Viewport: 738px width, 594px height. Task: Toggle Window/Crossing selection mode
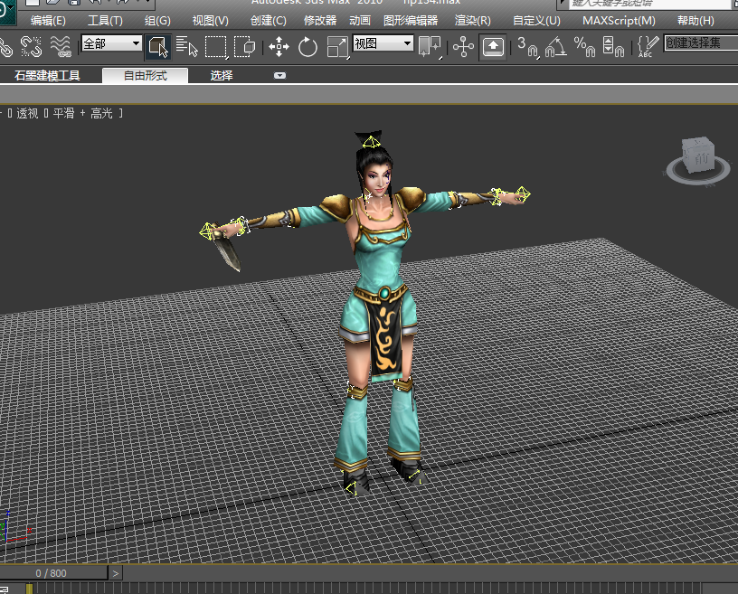(x=245, y=47)
